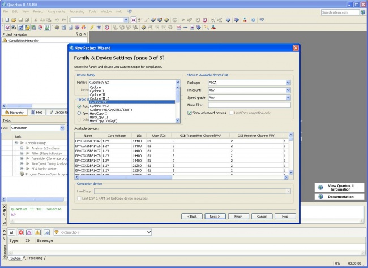Click the yellow lightning bolt icon
The height and width of the screenshot is (268, 368).
point(92,28)
